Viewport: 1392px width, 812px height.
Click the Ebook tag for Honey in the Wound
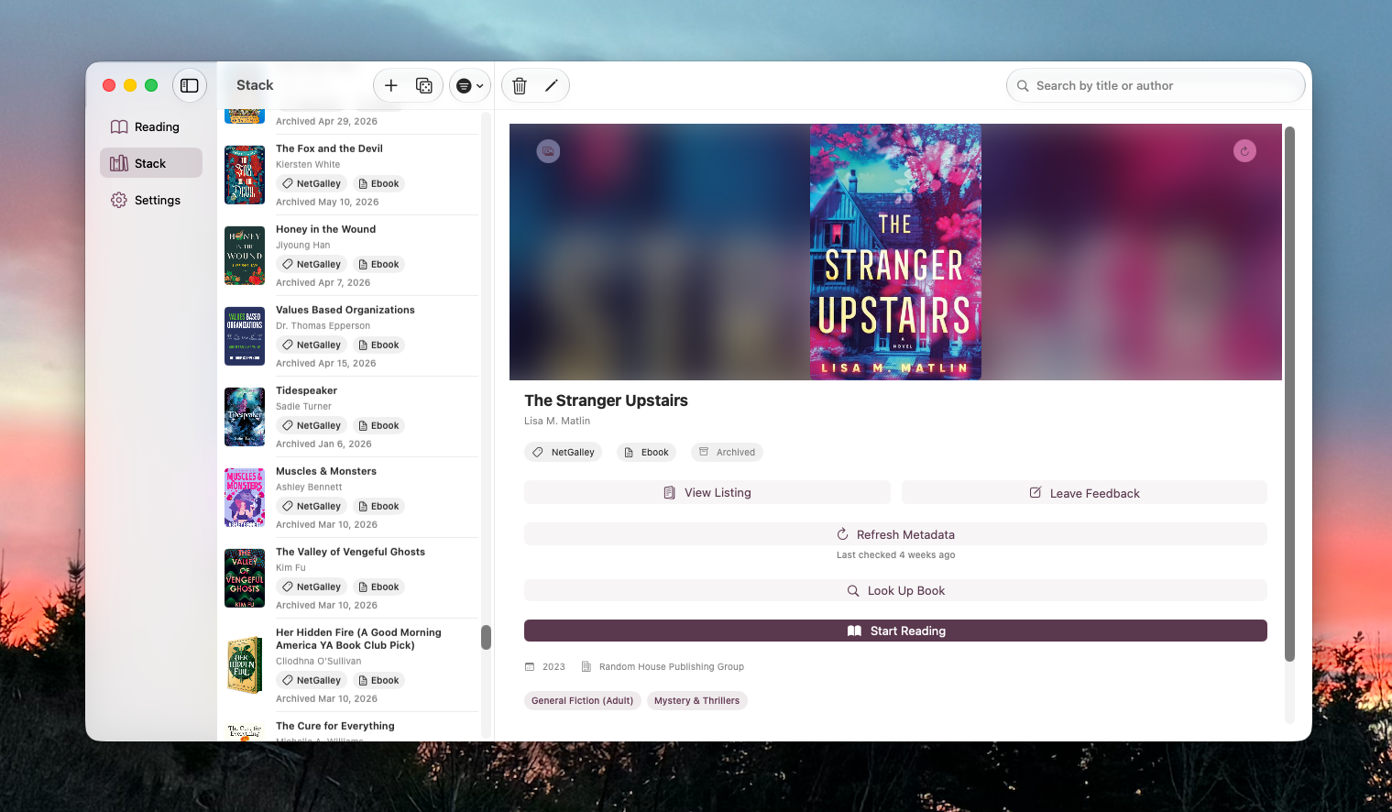[x=378, y=264]
